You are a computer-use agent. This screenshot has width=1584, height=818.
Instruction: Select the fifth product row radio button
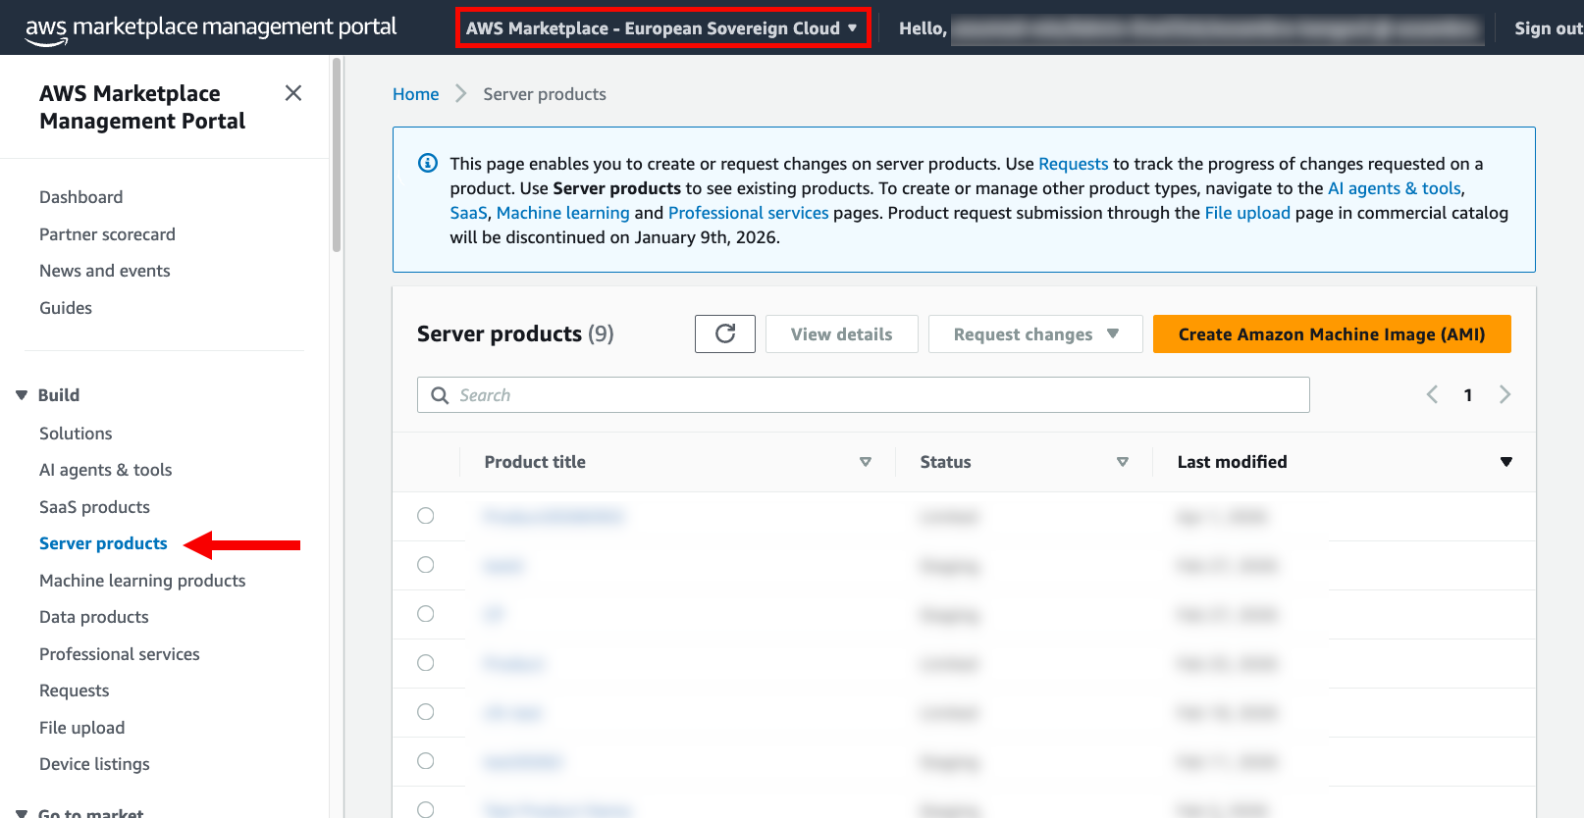[x=426, y=712]
